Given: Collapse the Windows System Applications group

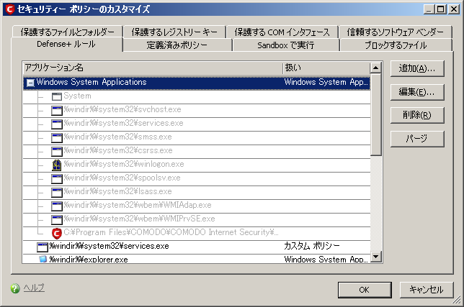Looking at the screenshot, I should coord(30,83).
